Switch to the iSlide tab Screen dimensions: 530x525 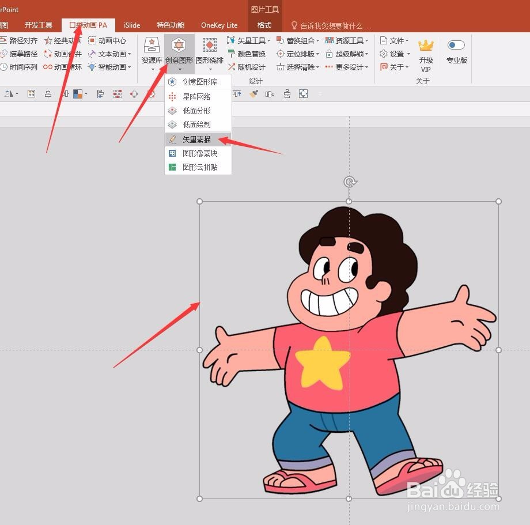[132, 25]
